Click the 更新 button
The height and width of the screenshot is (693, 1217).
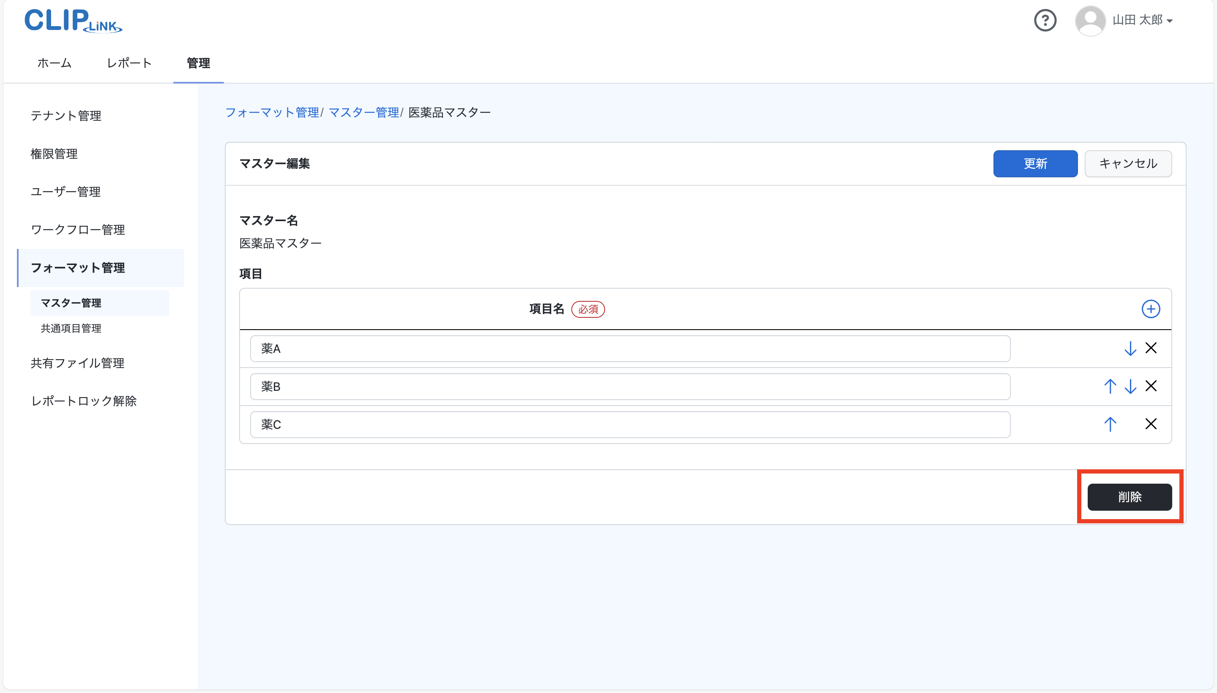point(1035,163)
